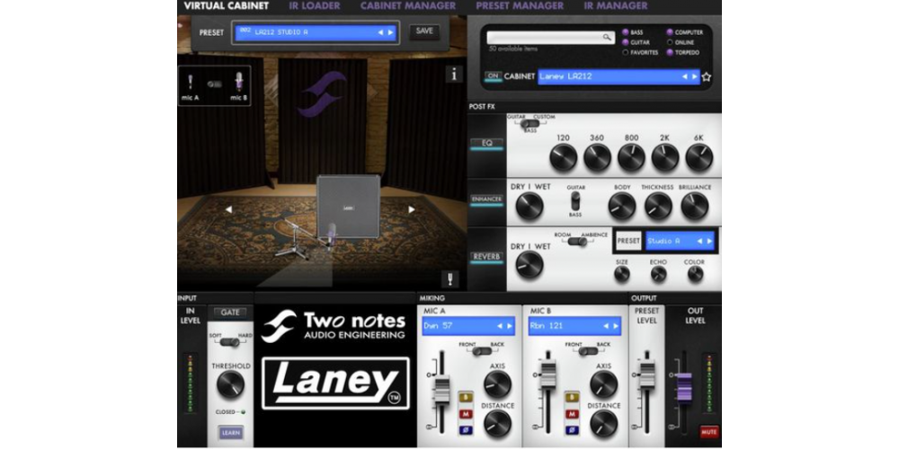Toggle the ENHANCER section button
Screen dimensions: 899x449
coord(486,199)
